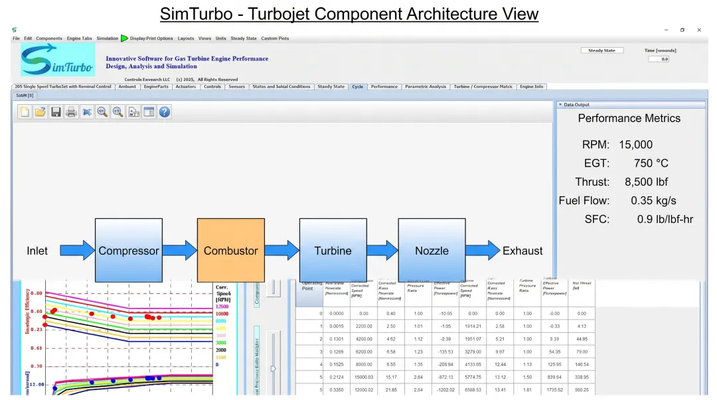Click the Time [seconds] value field

coord(659,59)
